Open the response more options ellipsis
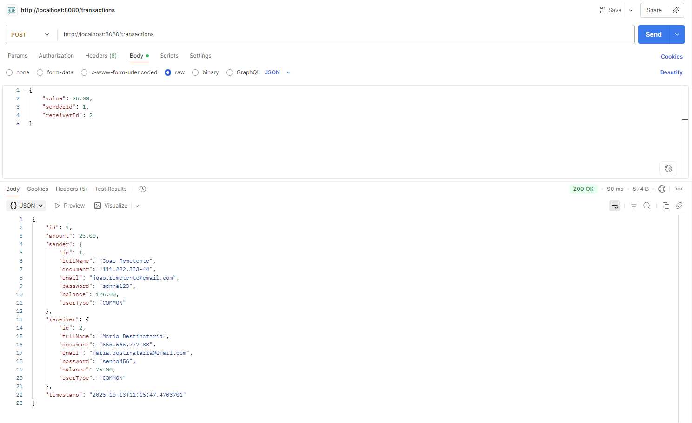The width and height of the screenshot is (692, 423). click(679, 189)
